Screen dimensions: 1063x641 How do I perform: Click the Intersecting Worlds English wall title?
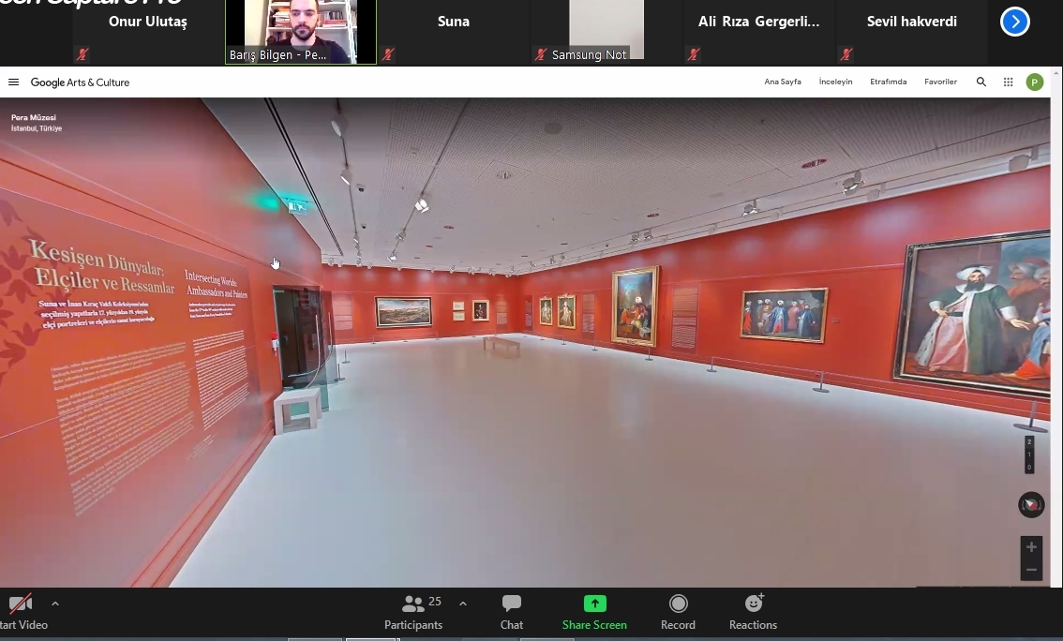tap(217, 285)
